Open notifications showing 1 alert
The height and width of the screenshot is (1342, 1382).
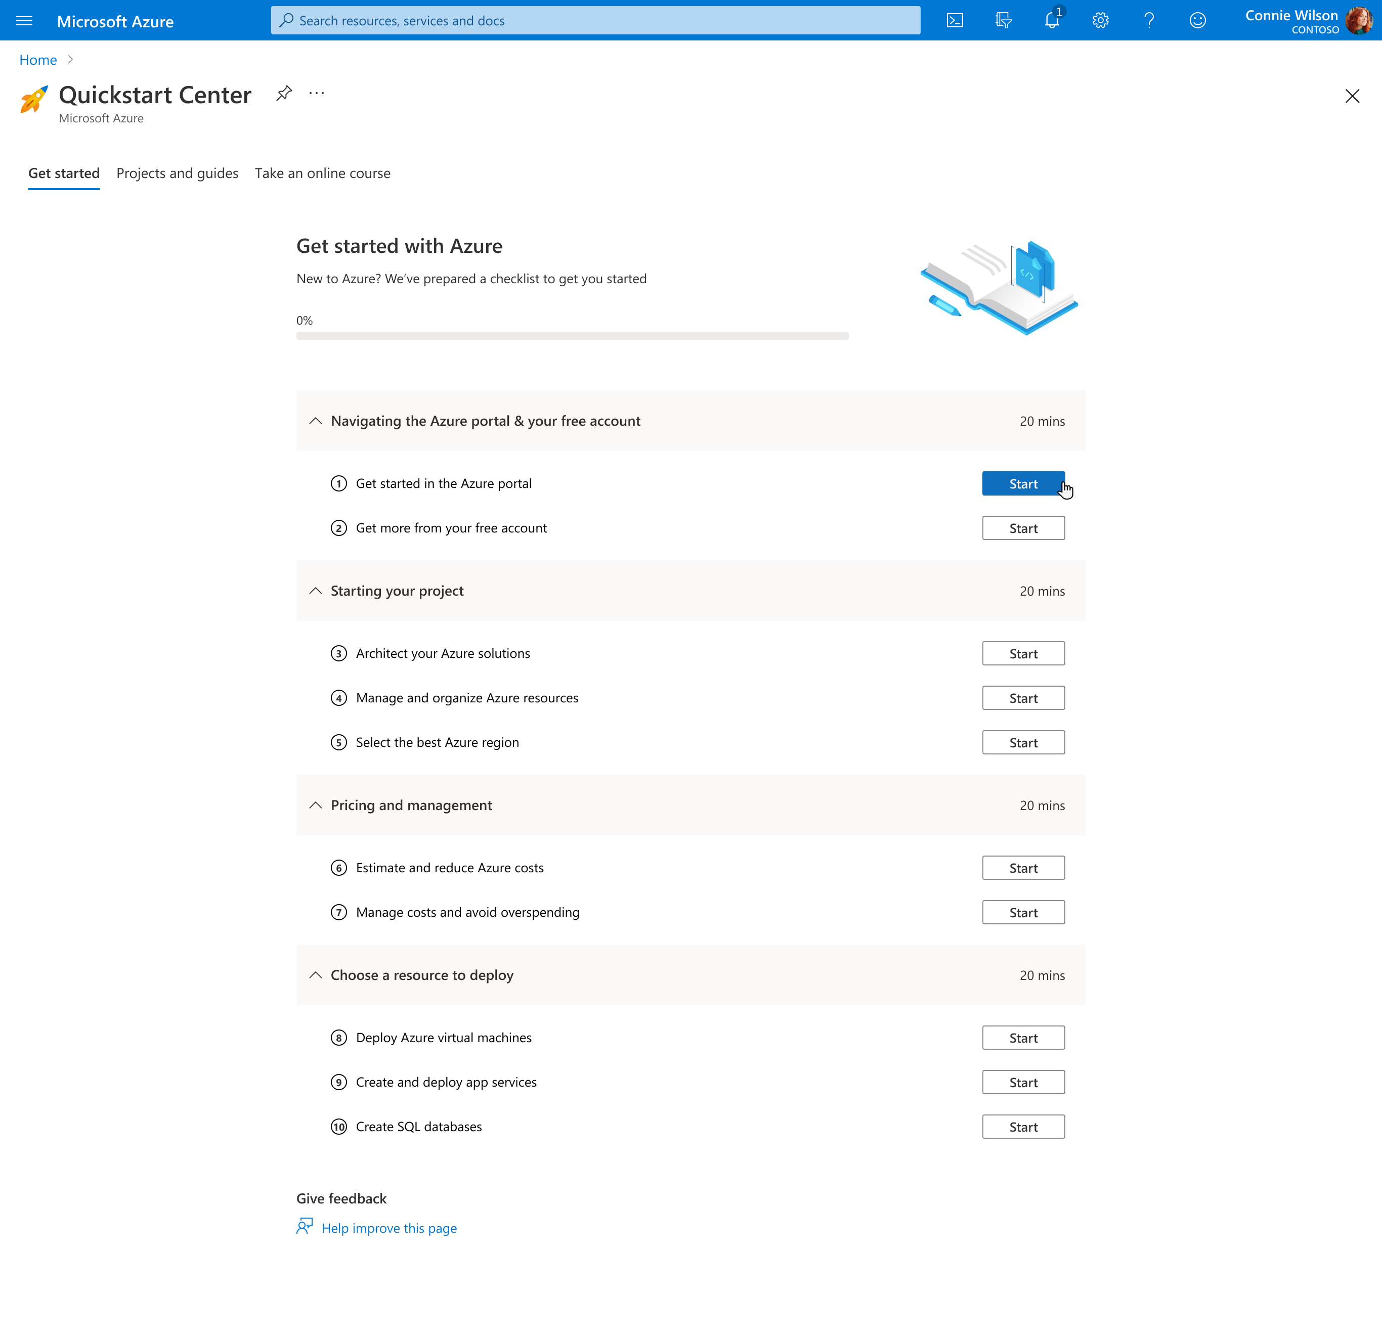tap(1051, 20)
